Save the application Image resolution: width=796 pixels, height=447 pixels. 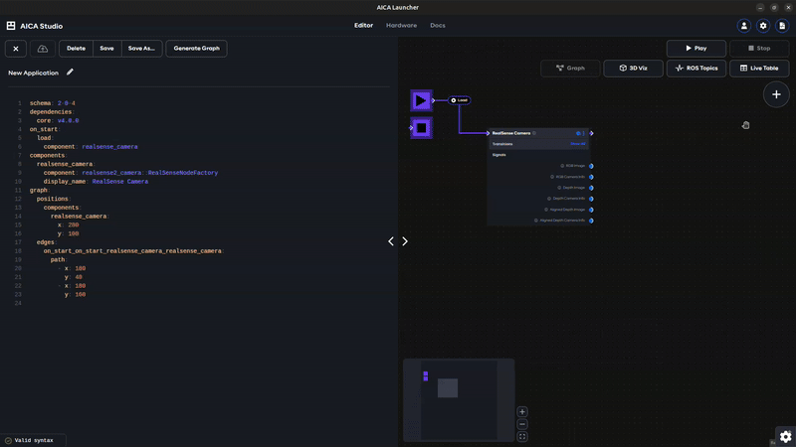tap(106, 49)
